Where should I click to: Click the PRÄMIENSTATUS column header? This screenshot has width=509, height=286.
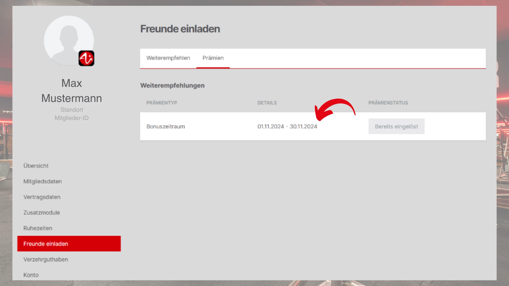pos(388,103)
